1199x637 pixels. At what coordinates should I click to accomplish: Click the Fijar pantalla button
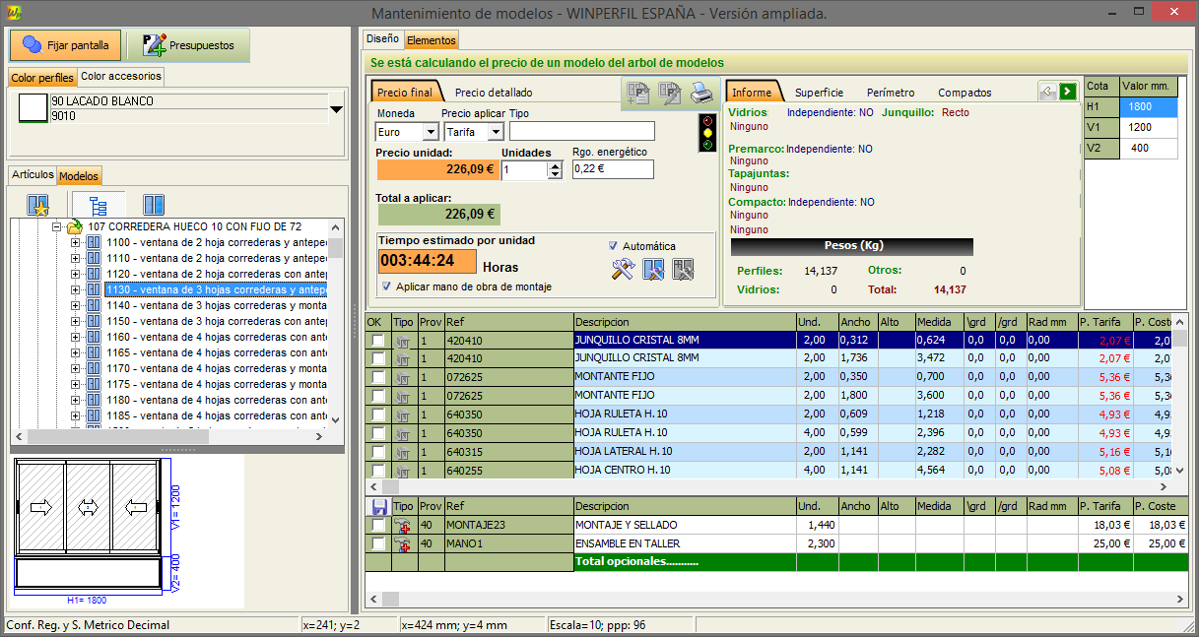pyautogui.click(x=66, y=45)
